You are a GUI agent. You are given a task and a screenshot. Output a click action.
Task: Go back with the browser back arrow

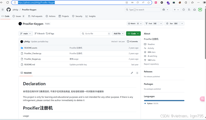[1, 2]
